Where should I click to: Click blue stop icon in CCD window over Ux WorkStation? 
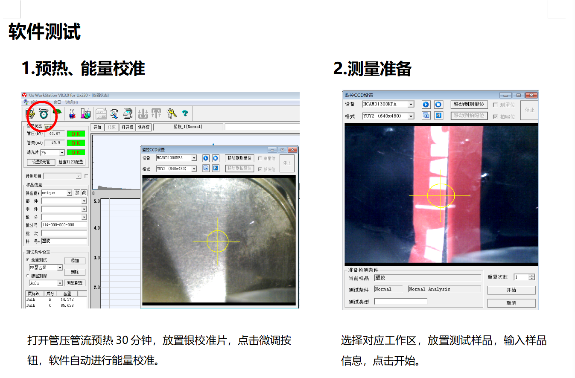[216, 158]
